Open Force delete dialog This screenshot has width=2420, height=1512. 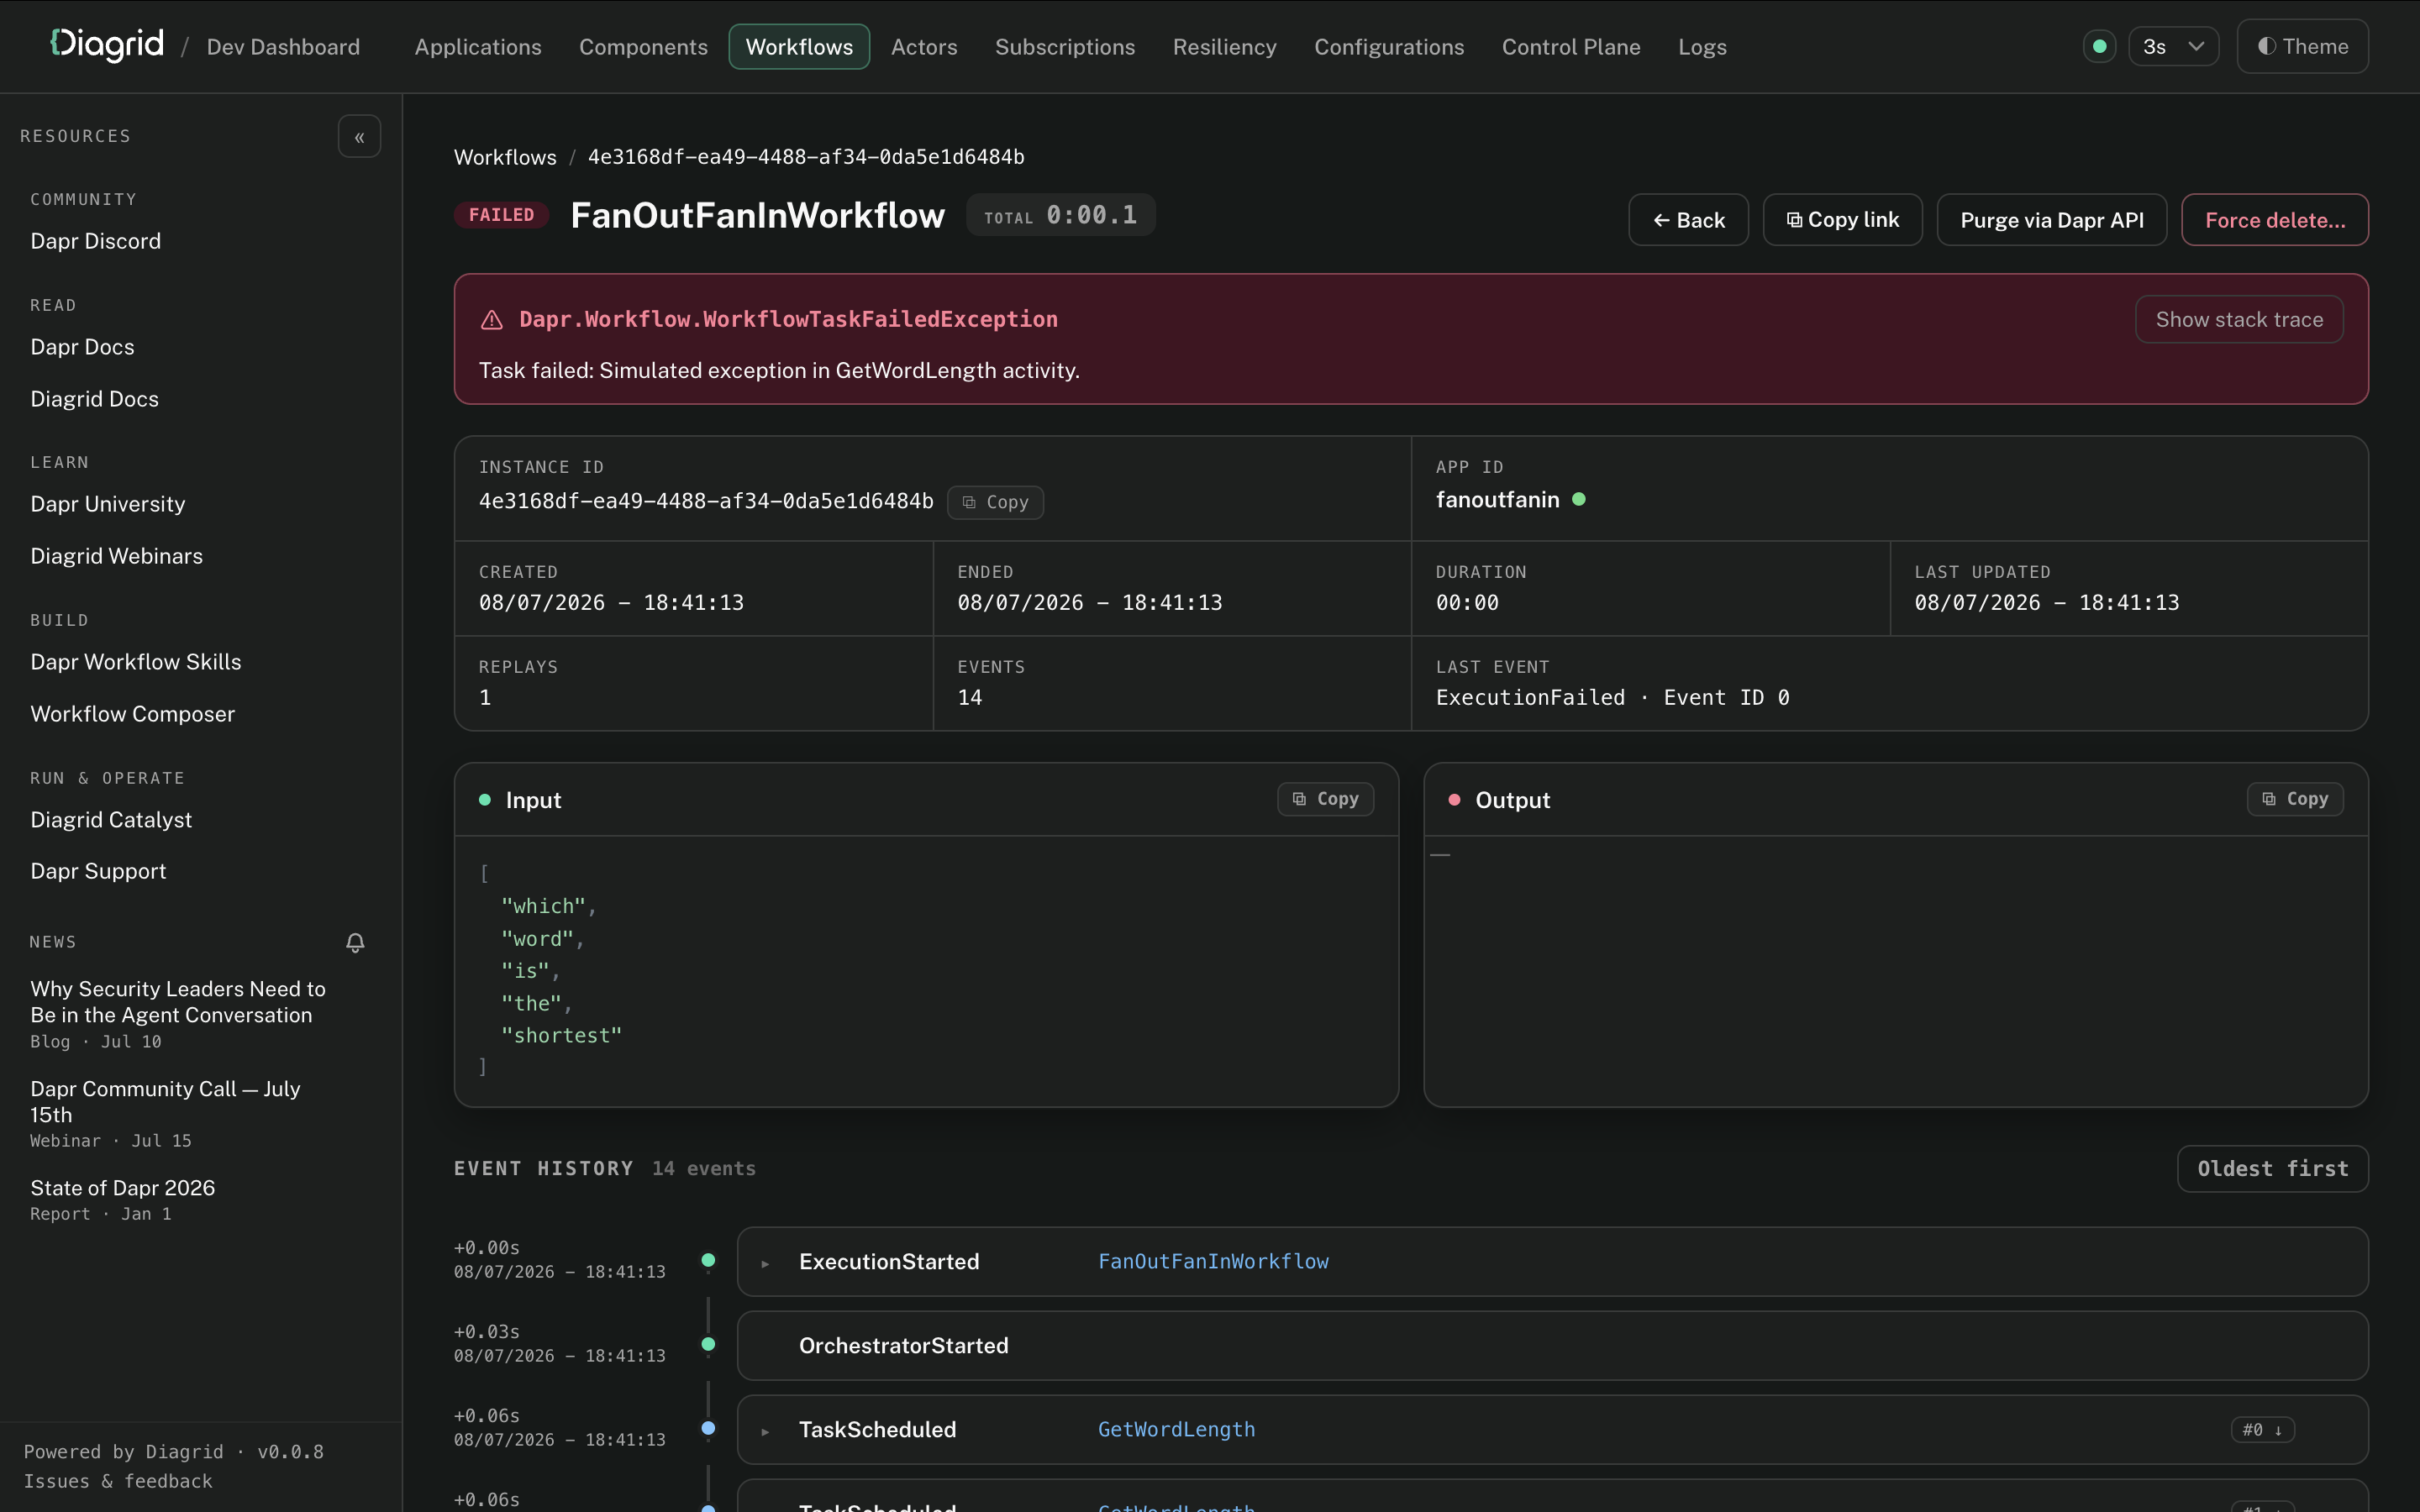(2274, 220)
